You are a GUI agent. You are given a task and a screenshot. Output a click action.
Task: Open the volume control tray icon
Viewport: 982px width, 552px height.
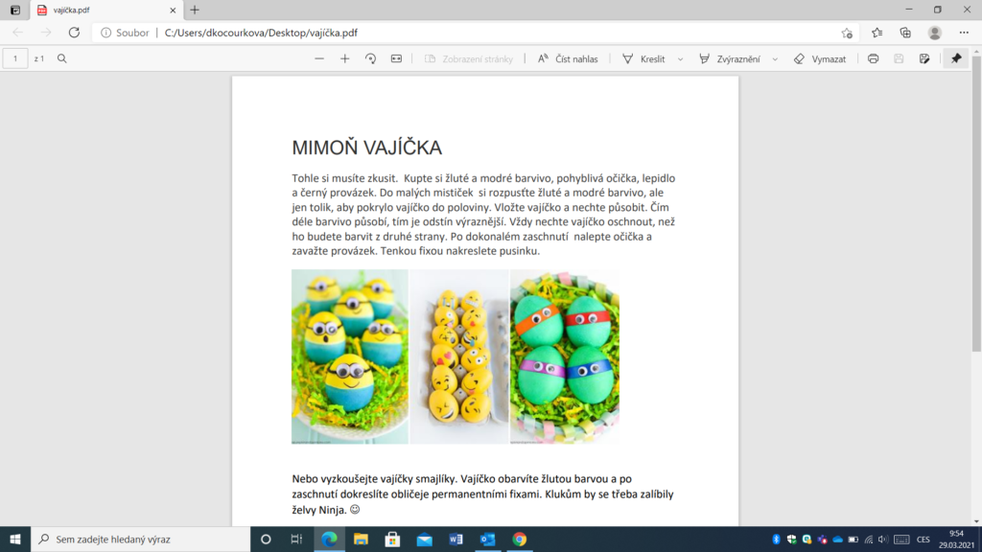pyautogui.click(x=883, y=539)
